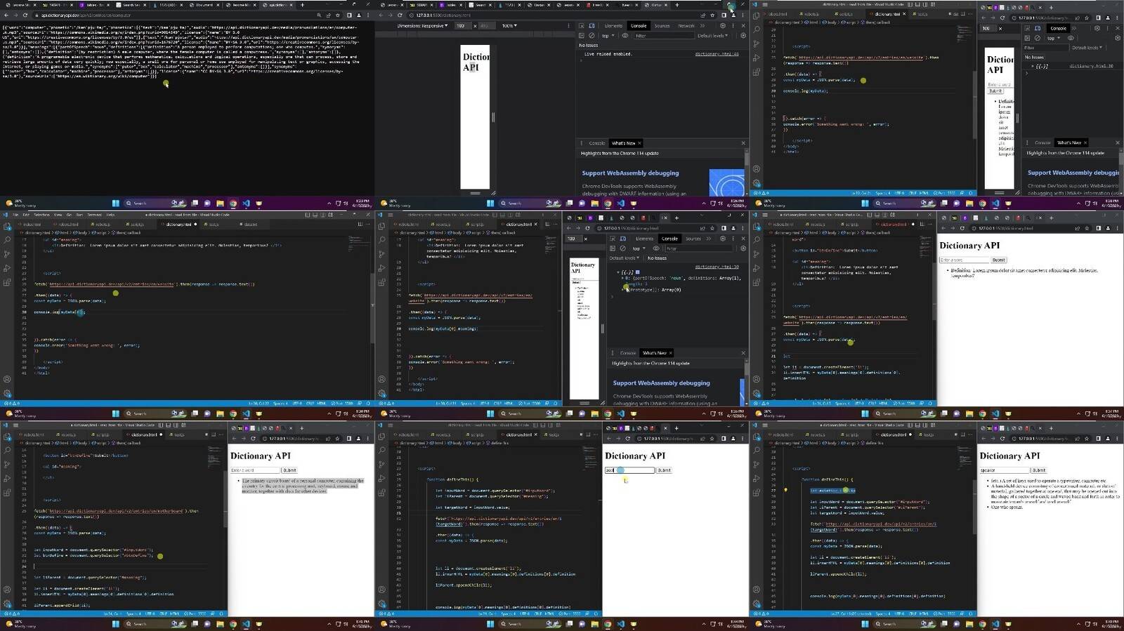Open console settings gear in 'Live reload enabled' console

pos(743,36)
